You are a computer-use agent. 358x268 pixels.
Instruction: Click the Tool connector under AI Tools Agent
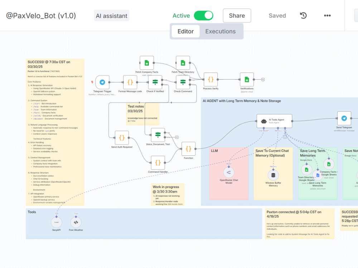[285, 128]
